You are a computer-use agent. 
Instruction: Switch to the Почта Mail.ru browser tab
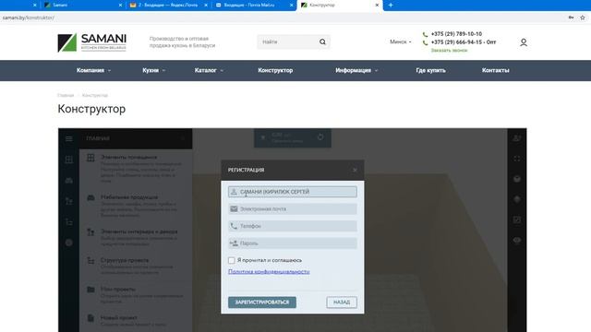(x=253, y=6)
